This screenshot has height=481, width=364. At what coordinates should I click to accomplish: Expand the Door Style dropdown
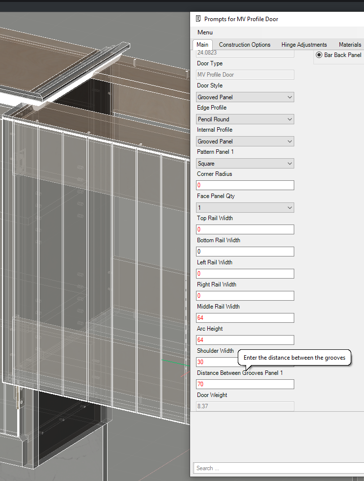pos(245,97)
